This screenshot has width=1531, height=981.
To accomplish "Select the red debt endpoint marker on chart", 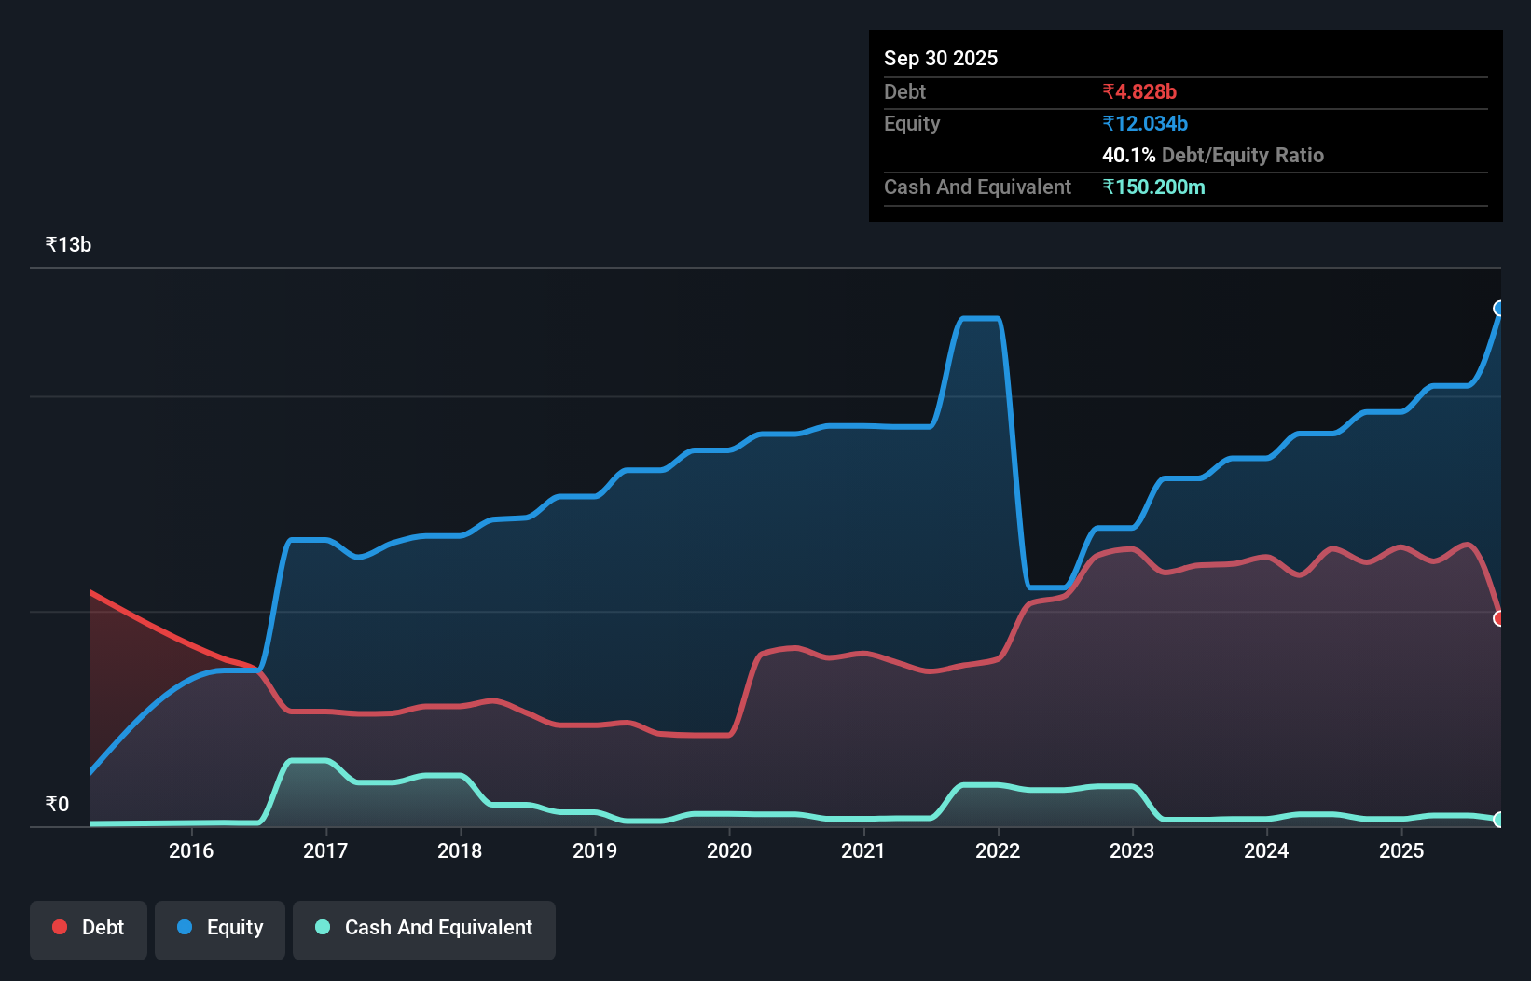I will pyautogui.click(x=1498, y=616).
